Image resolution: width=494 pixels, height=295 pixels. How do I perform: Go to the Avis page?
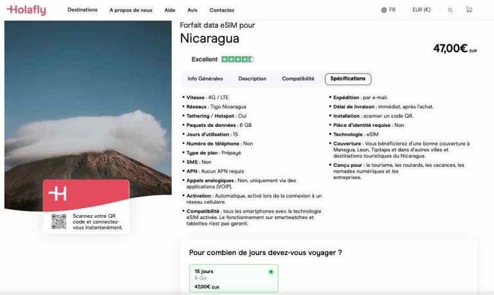click(192, 10)
